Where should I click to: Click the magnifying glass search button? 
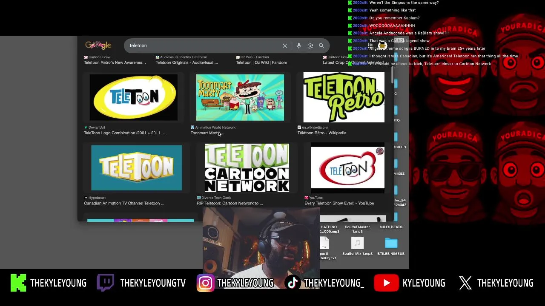321,46
